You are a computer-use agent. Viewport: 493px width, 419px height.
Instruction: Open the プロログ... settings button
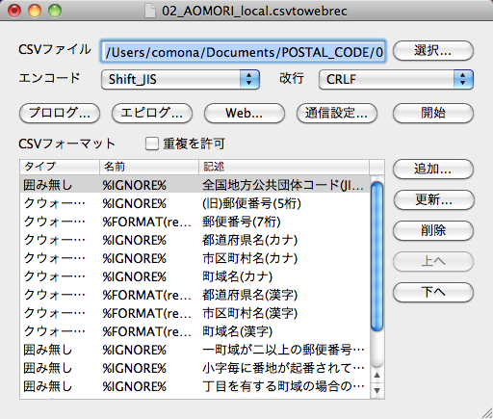[x=60, y=113]
